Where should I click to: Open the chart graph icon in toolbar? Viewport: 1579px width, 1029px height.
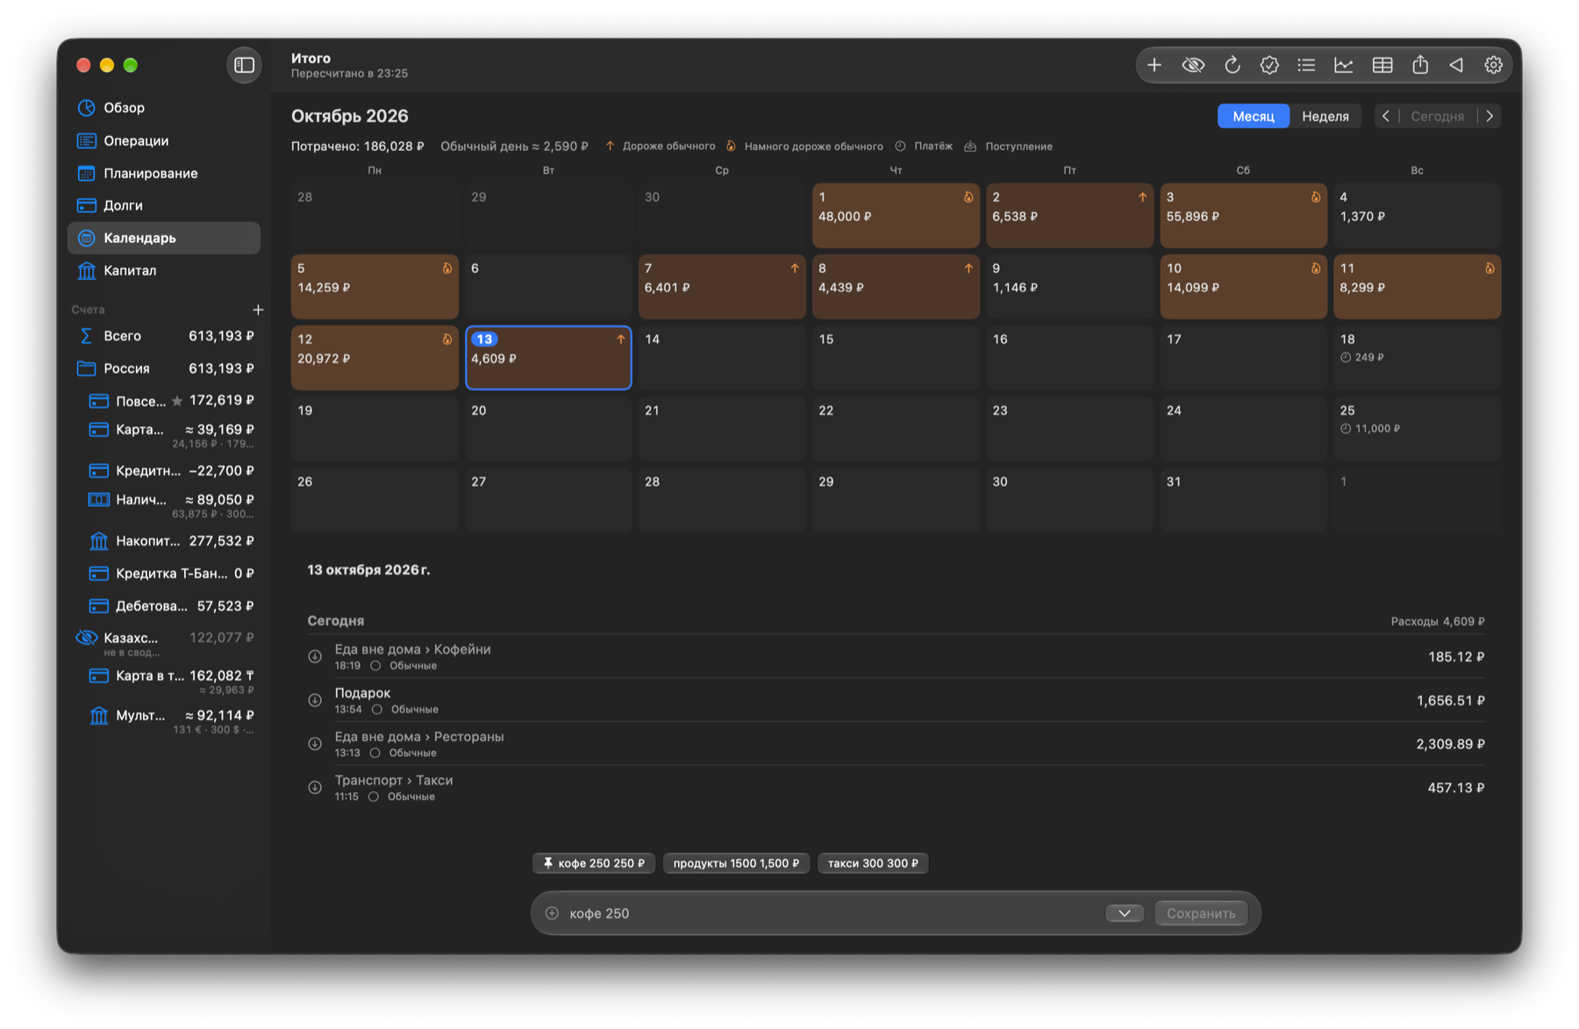[1343, 66]
